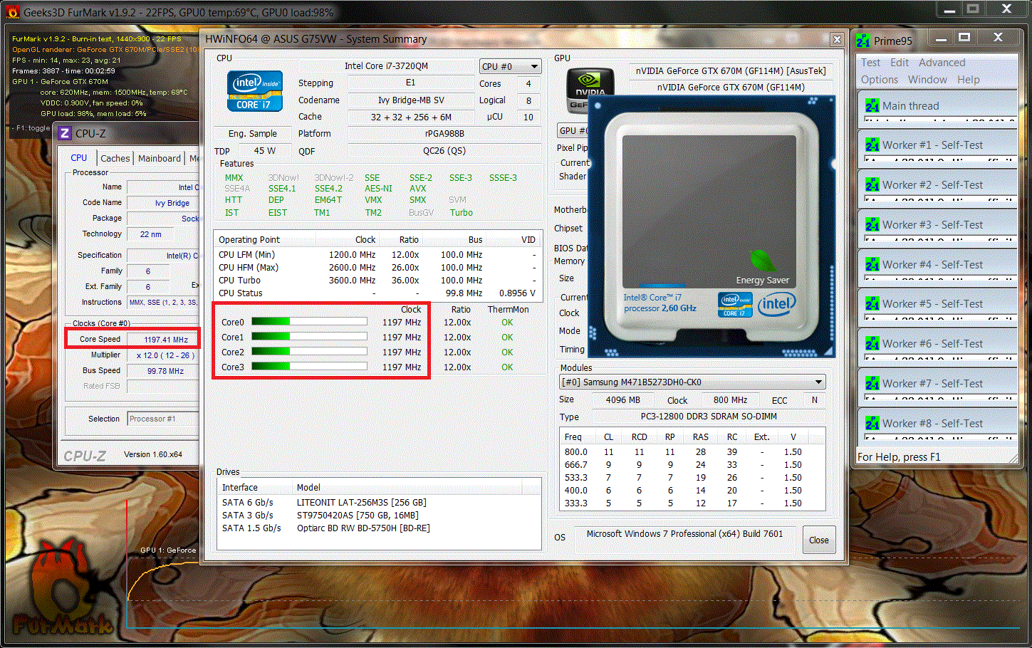Viewport: 1032px width, 648px height.
Task: Click the Ivy Bridge-MB SV codename field
Action: pos(411,100)
